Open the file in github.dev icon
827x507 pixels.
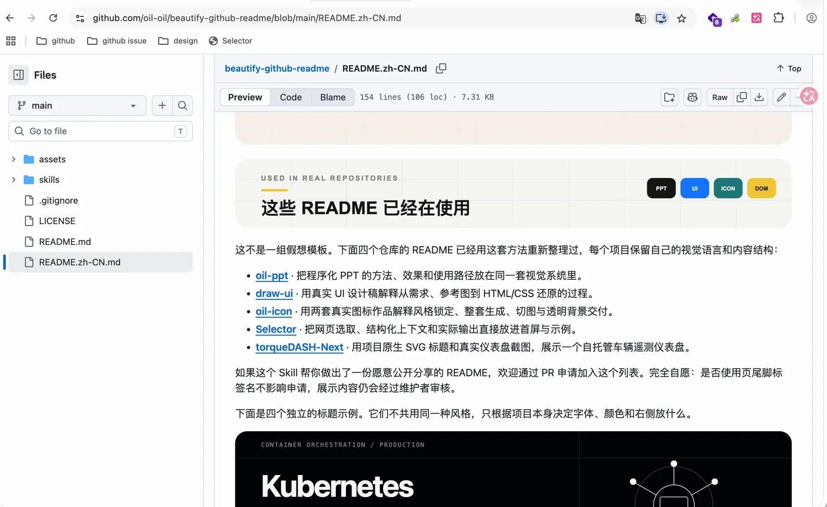(x=669, y=97)
